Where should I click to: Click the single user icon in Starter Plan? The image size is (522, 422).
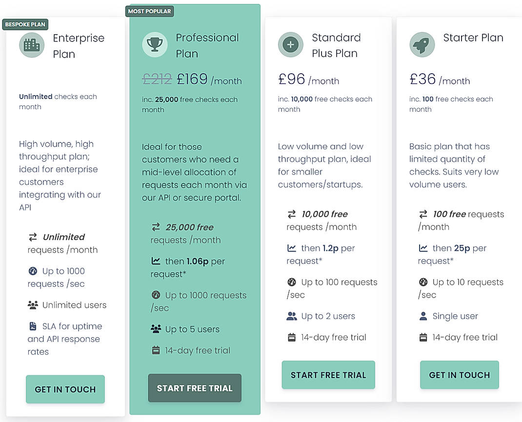(424, 316)
